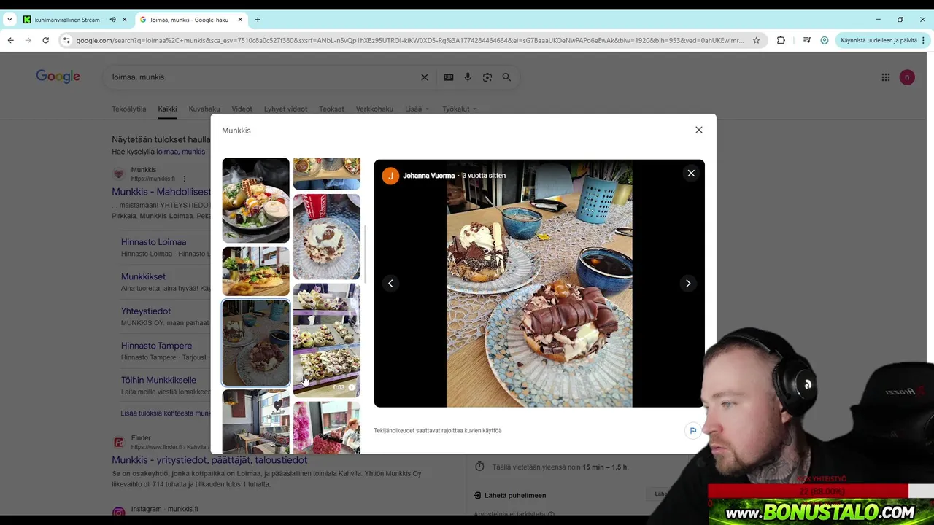This screenshot has height=525, width=934.
Task: Open the Töihin Munkkikselle sitelink
Action: (x=158, y=380)
